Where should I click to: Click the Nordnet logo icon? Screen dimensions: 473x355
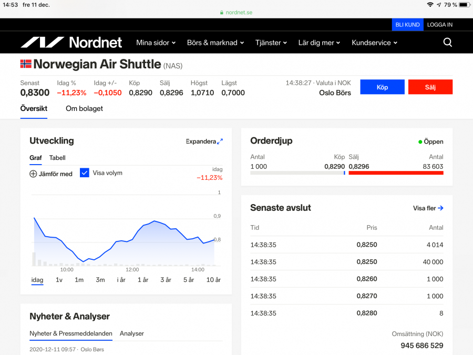pos(42,43)
